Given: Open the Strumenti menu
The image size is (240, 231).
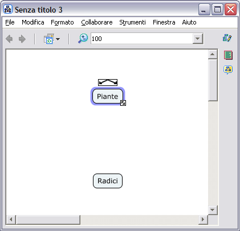Looking at the screenshot, I should pos(132,22).
